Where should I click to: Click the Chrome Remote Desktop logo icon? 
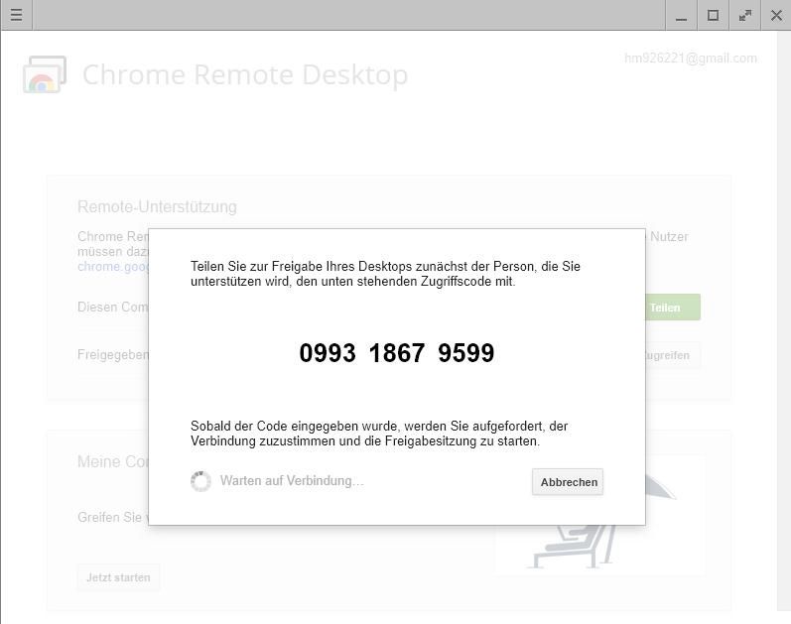tap(45, 74)
